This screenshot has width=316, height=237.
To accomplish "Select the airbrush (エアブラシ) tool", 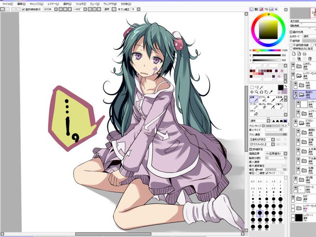I will point(263,99).
